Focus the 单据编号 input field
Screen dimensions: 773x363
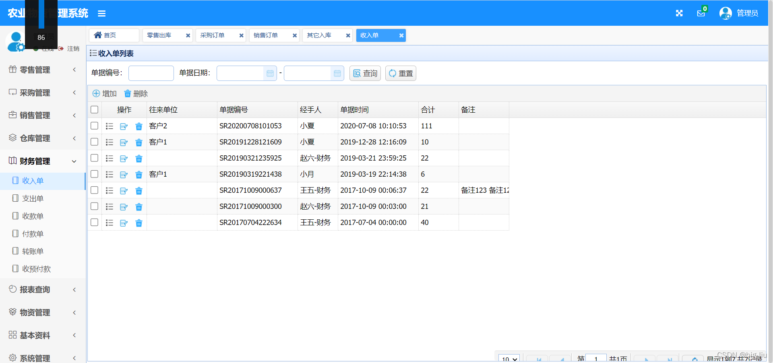pos(151,73)
